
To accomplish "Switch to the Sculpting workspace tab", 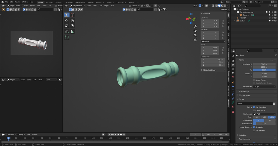I will tap(59, 2).
